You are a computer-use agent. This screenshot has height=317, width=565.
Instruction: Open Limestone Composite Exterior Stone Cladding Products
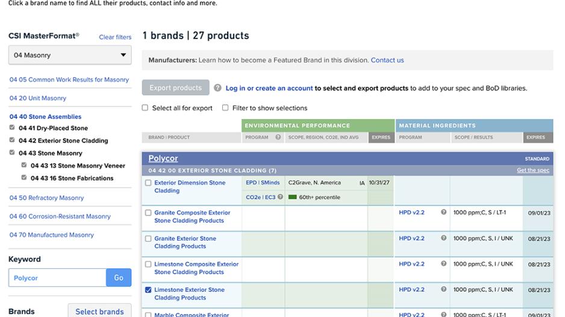click(x=196, y=268)
